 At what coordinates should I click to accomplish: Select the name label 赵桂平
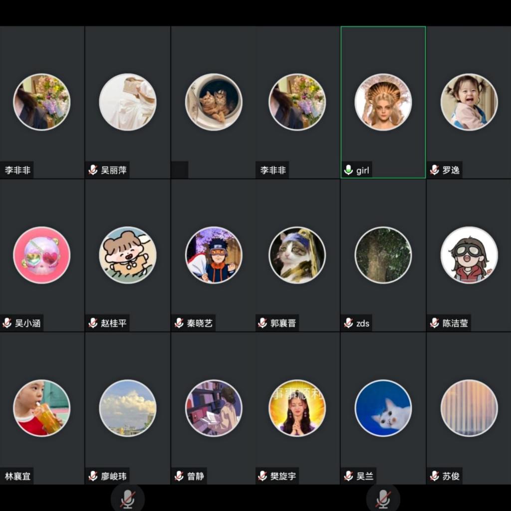click(114, 323)
